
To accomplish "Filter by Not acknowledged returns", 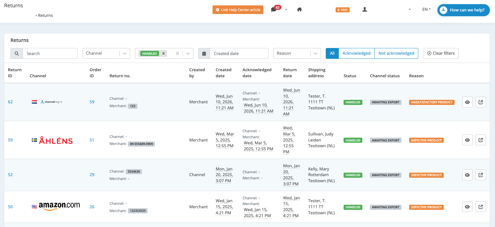I will coord(396,53).
